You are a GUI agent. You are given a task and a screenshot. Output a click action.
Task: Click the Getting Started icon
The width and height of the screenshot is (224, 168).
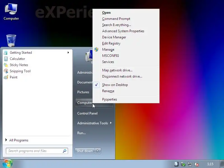[6, 53]
